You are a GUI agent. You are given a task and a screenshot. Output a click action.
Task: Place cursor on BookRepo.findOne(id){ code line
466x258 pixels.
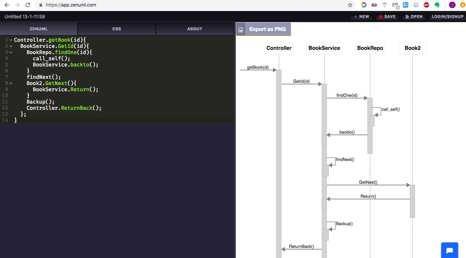[59, 52]
